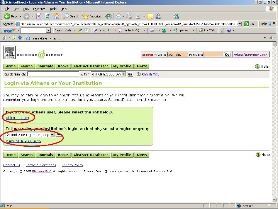278x209 pixels.
Task: Open the Privacy Policy link
Action: coord(72,165)
